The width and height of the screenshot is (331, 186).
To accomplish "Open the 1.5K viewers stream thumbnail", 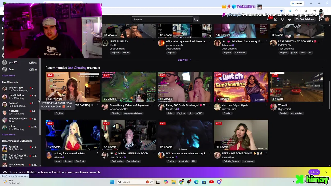I will click(x=73, y=87).
